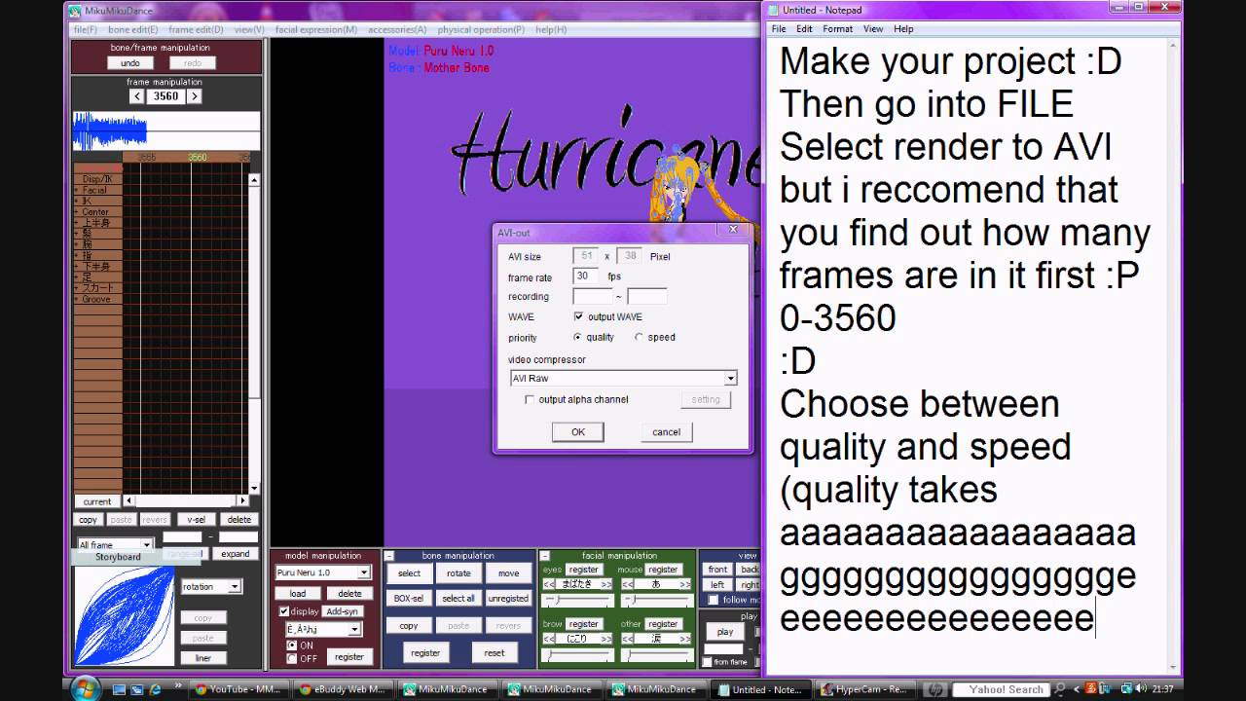Tick the from flame checkbox in play panel
Viewport: 1246px width, 701px height.
(707, 662)
